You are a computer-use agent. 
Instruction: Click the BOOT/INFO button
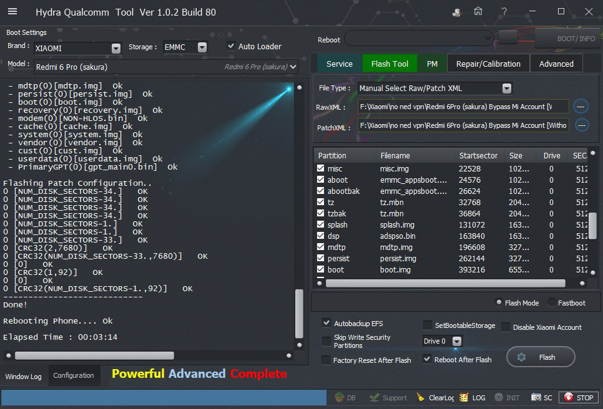pyautogui.click(x=569, y=39)
